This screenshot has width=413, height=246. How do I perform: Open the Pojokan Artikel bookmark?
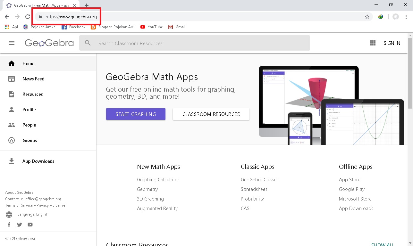coord(40,27)
